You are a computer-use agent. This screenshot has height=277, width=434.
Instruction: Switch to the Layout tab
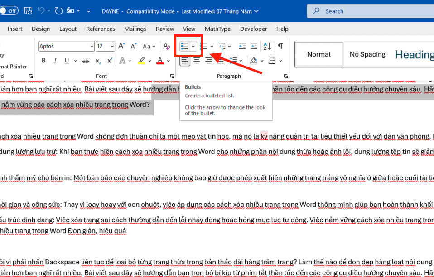click(x=68, y=29)
